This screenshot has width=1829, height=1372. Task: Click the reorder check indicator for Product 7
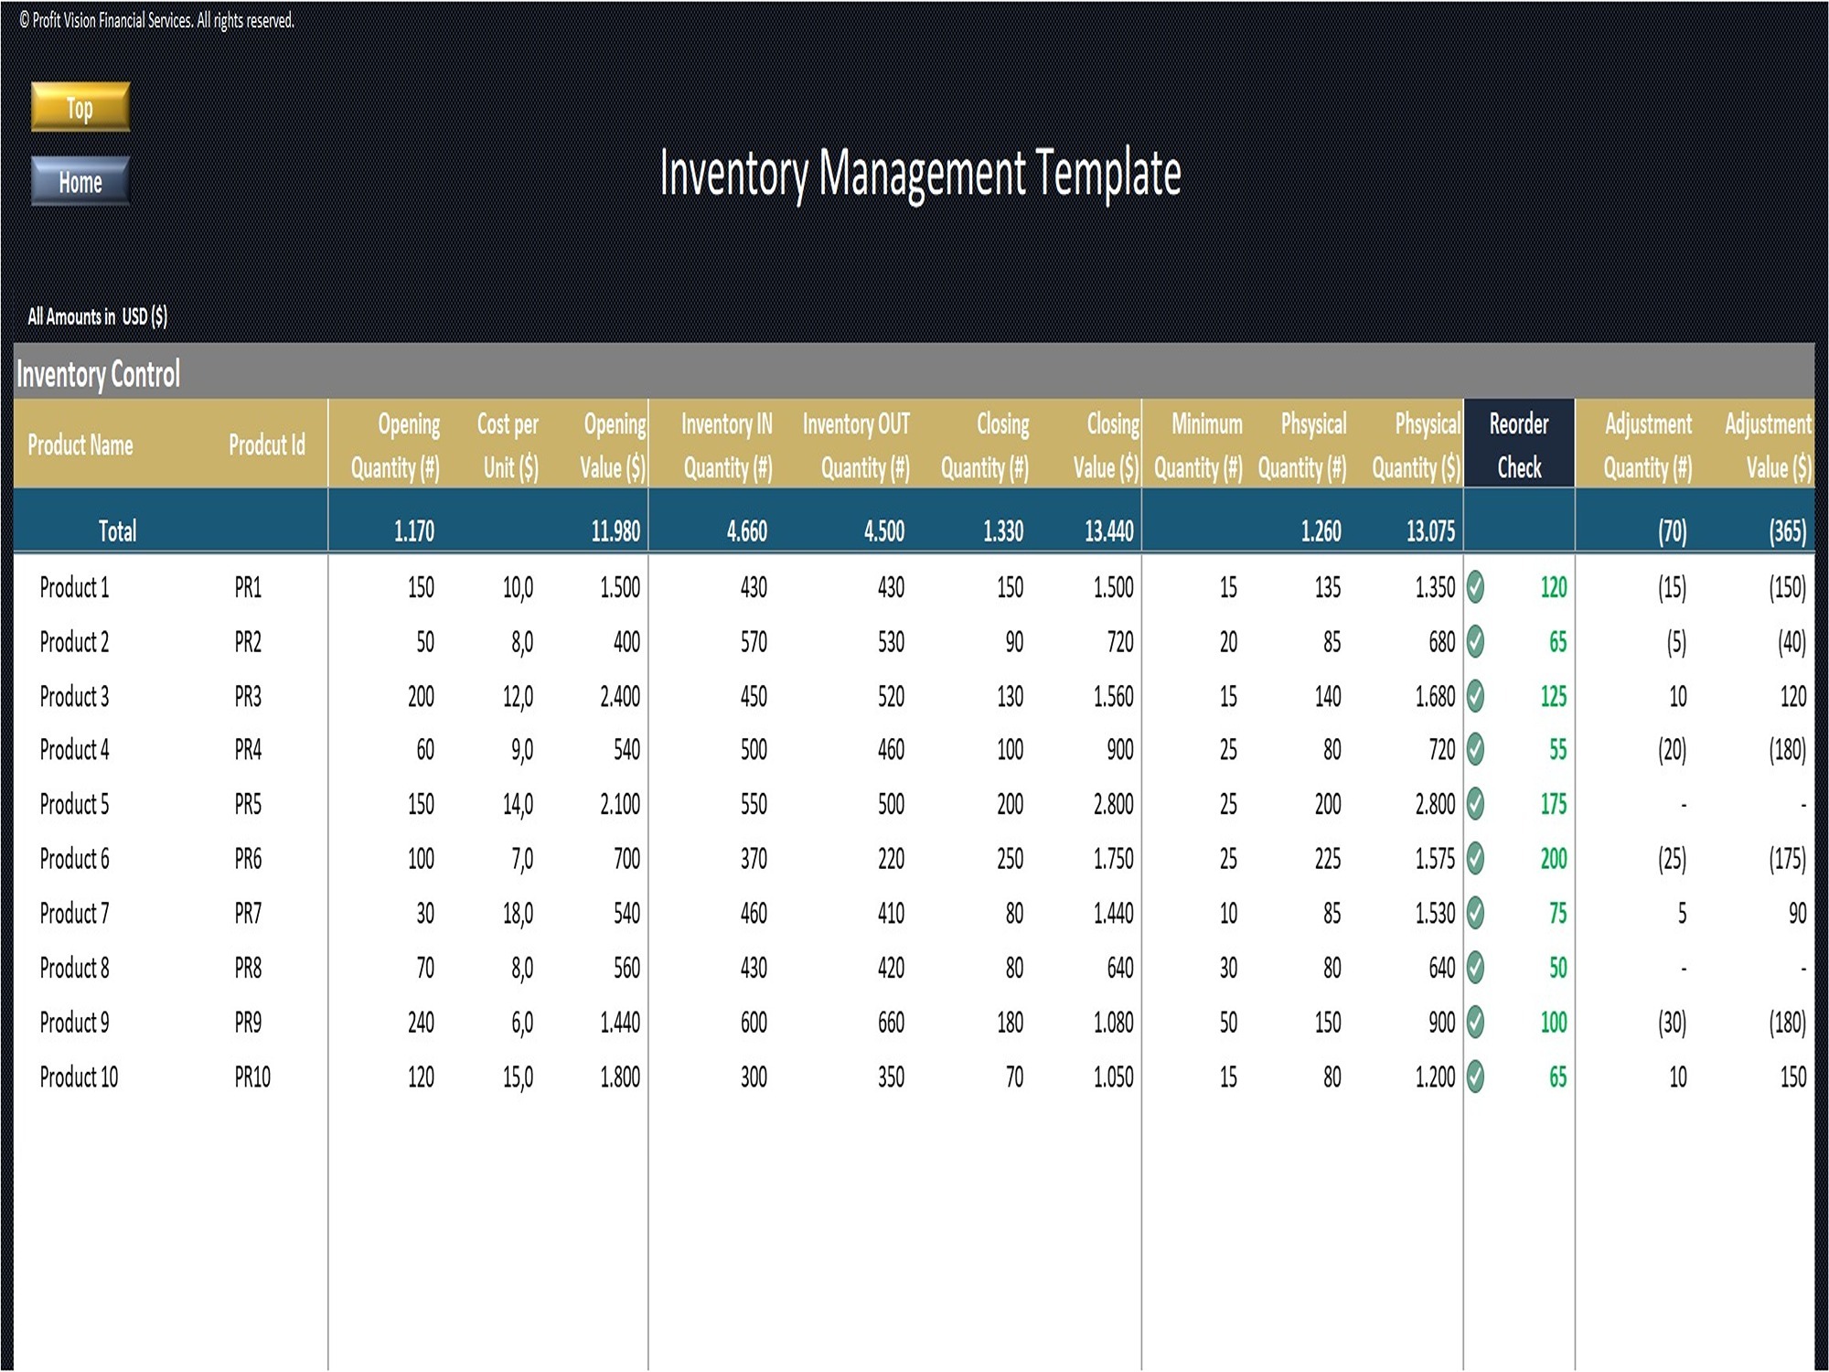[1476, 913]
